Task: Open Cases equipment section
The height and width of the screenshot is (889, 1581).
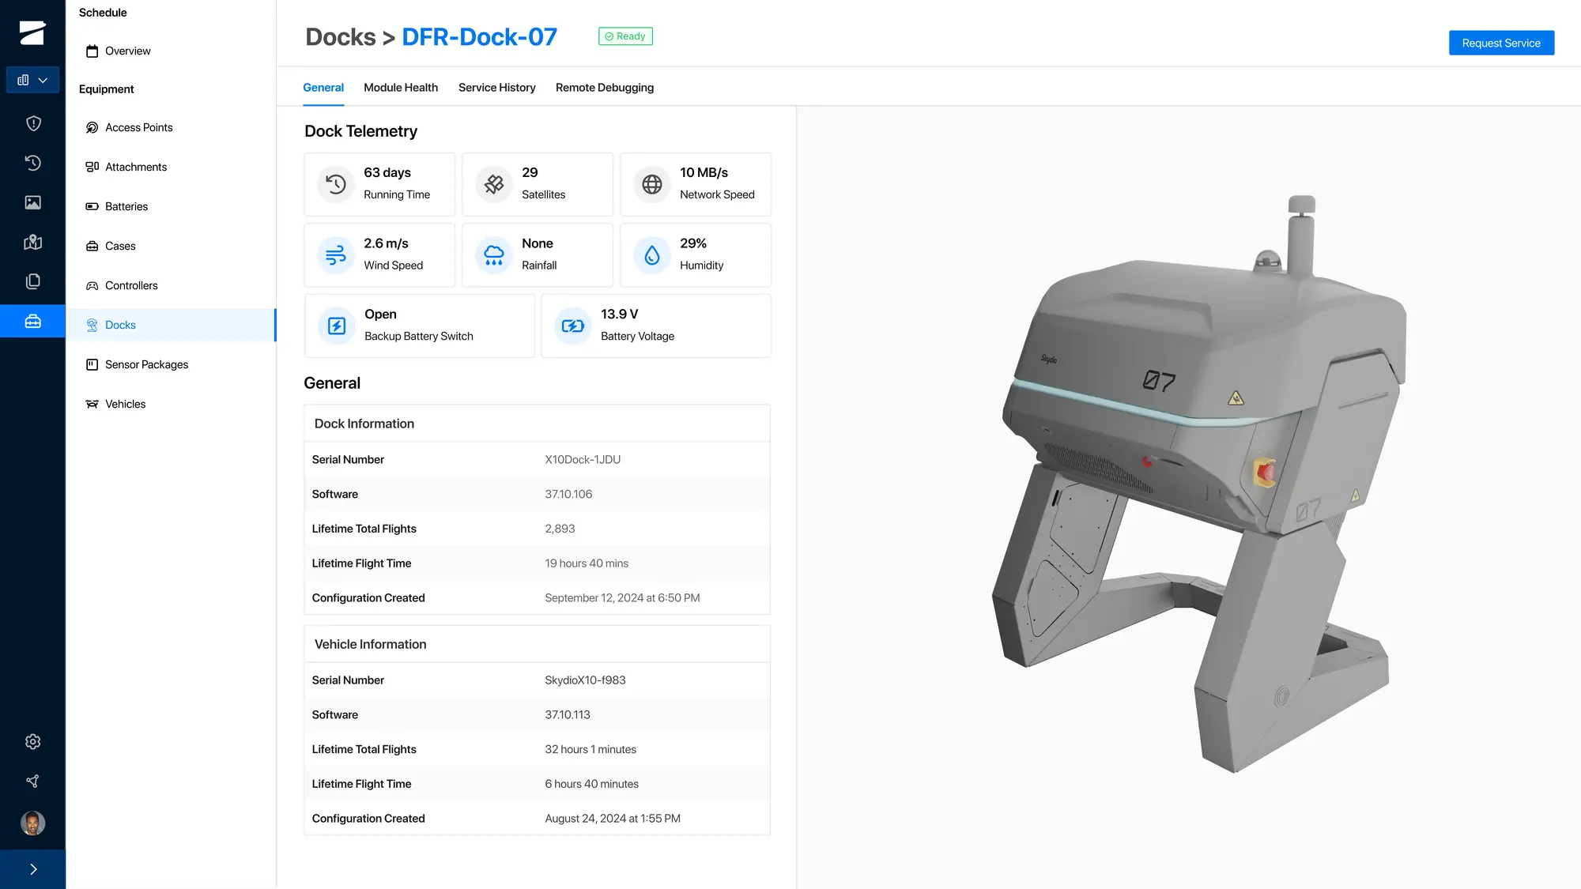Action: click(119, 245)
